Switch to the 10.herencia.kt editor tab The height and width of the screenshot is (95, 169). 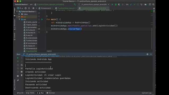click(45, 8)
